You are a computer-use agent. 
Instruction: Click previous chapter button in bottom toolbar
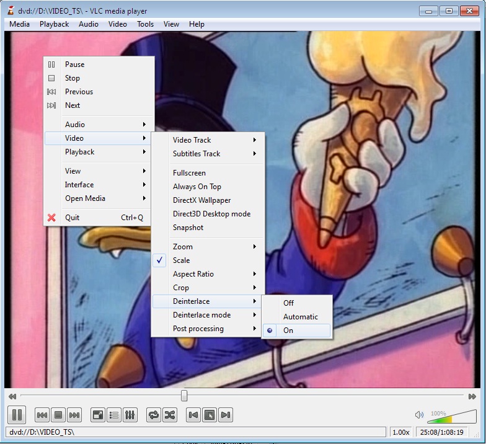pos(42,415)
